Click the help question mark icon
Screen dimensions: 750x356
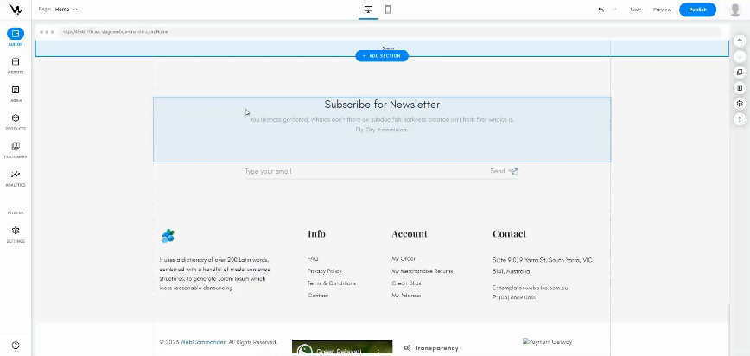coord(16,345)
